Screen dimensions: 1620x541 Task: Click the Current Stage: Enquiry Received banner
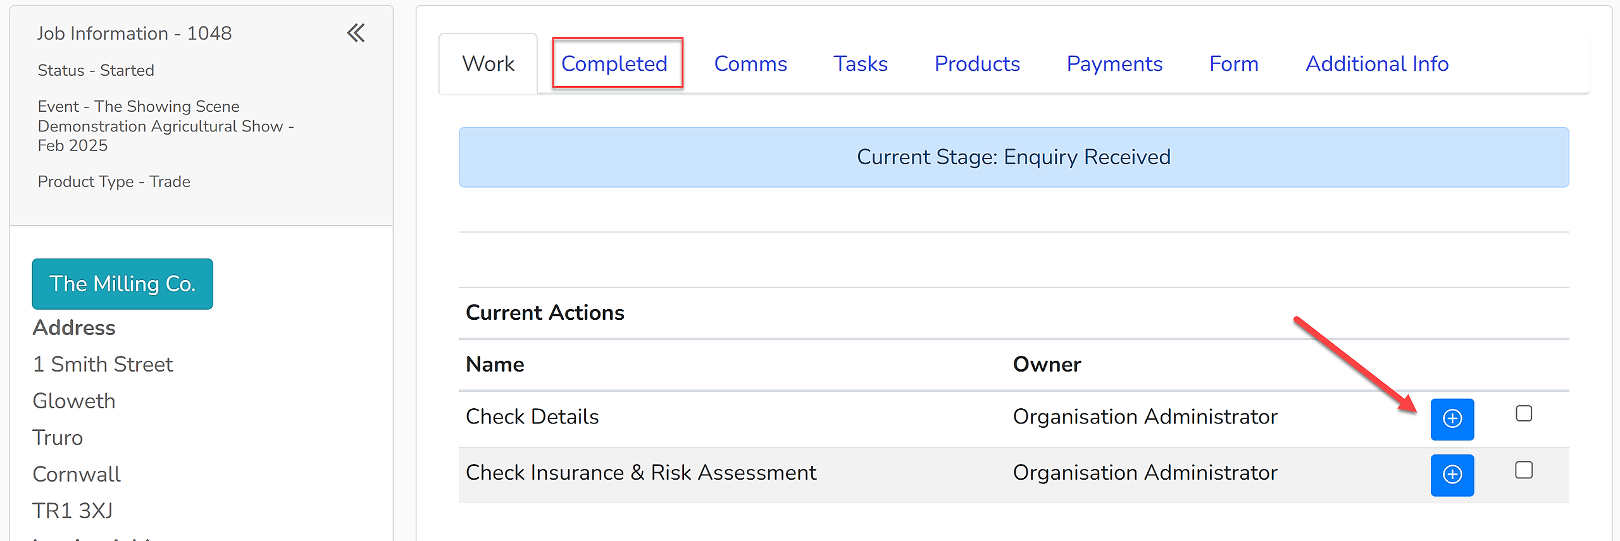[x=1014, y=157]
